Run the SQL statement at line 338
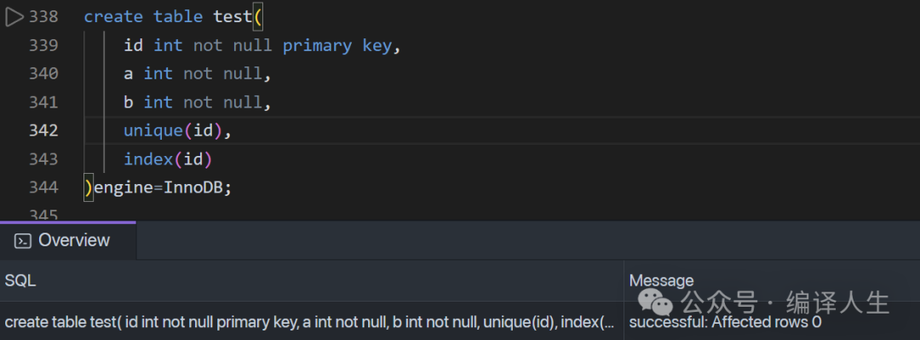Screen dimensions: 920x340 pos(14,17)
